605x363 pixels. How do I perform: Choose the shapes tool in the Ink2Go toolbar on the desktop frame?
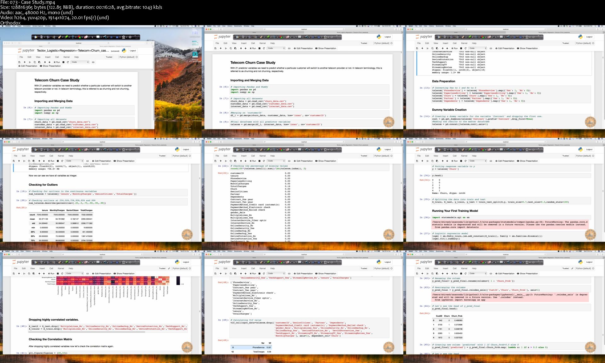click(79, 37)
